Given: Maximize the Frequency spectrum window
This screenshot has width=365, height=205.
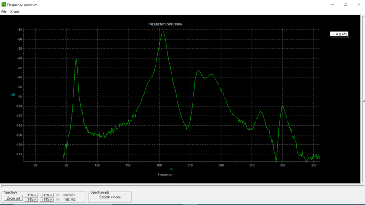Looking at the screenshot, I should (x=345, y=5).
